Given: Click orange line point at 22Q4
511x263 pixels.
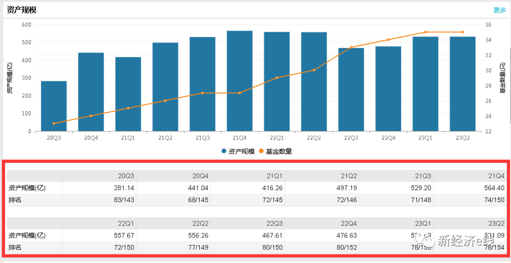Looking at the screenshot, I should click(388, 40).
